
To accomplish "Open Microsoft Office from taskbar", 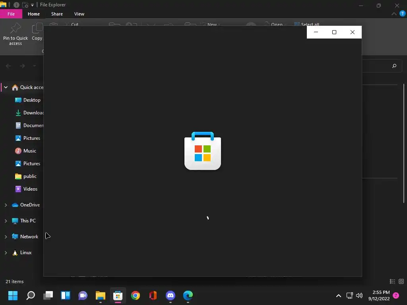I will pyautogui.click(x=153, y=295).
